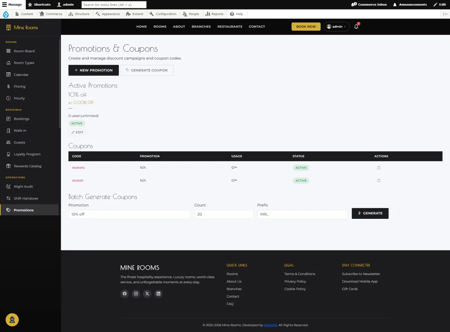450x332 pixels.
Task: Click the EDIT button for 10% off promotion
Action: pos(77,132)
